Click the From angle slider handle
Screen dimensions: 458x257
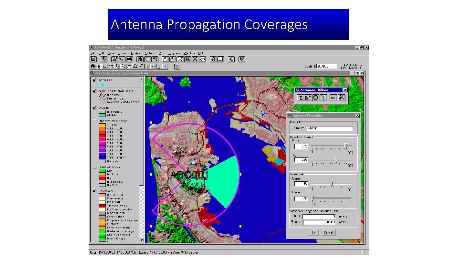(x=345, y=146)
